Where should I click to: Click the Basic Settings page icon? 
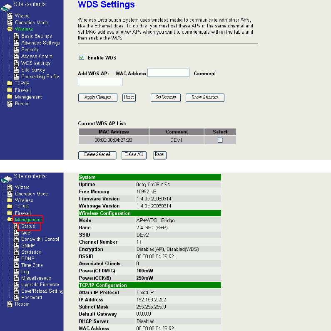coord(16,36)
